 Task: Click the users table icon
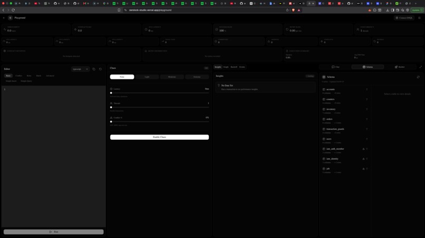coord(324,139)
